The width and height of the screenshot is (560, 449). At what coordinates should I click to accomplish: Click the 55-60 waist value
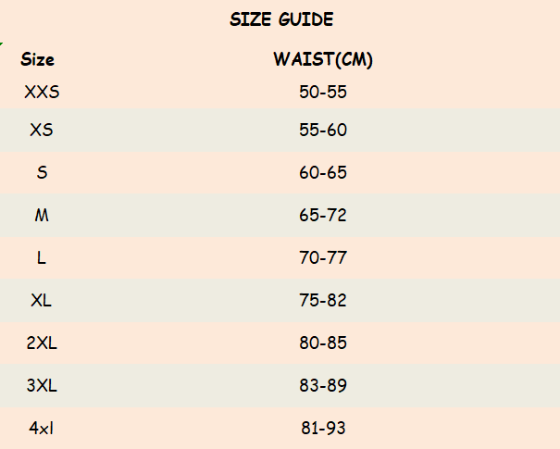coord(323,130)
